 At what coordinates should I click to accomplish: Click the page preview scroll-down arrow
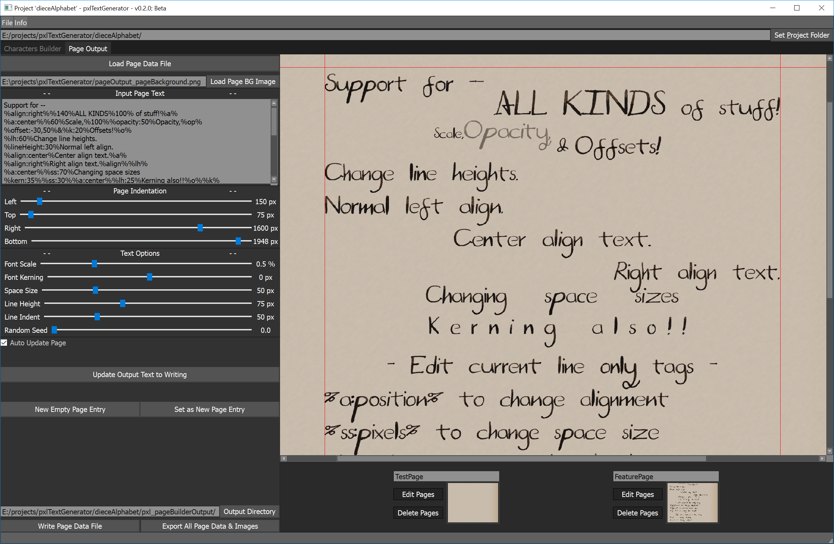[x=829, y=451]
